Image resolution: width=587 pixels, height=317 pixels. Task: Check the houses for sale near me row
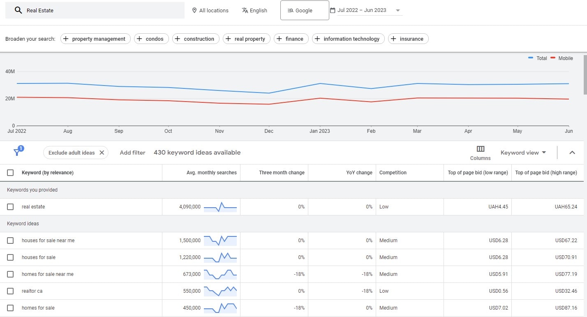tap(10, 241)
